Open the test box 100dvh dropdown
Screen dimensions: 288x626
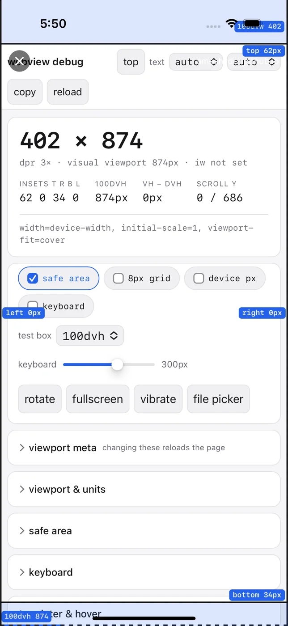point(90,335)
